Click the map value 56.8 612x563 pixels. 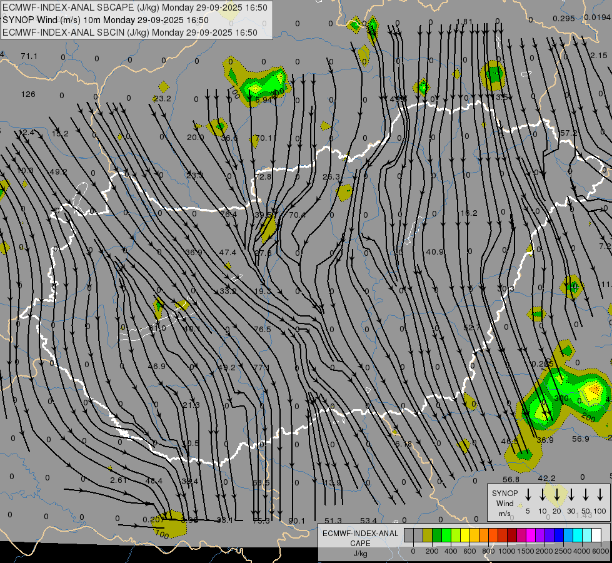pos(511,479)
